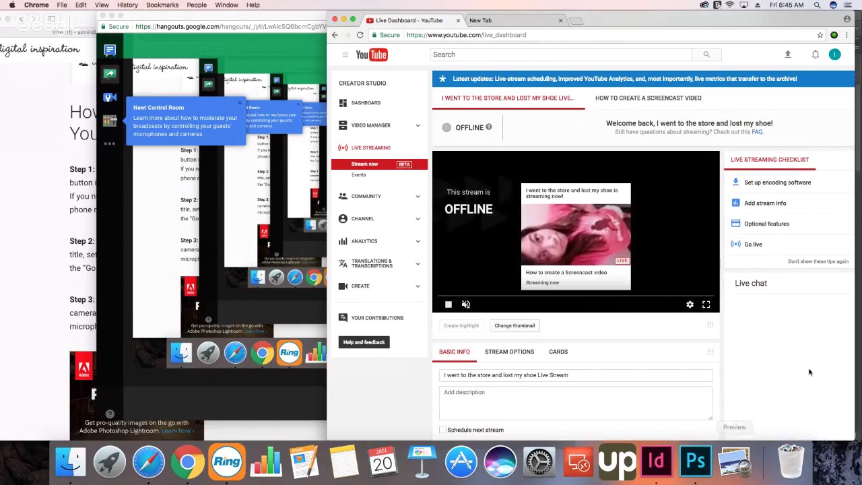This screenshot has width=862, height=485.
Task: Open the YouTube hamburger guide menu
Action: [345, 55]
